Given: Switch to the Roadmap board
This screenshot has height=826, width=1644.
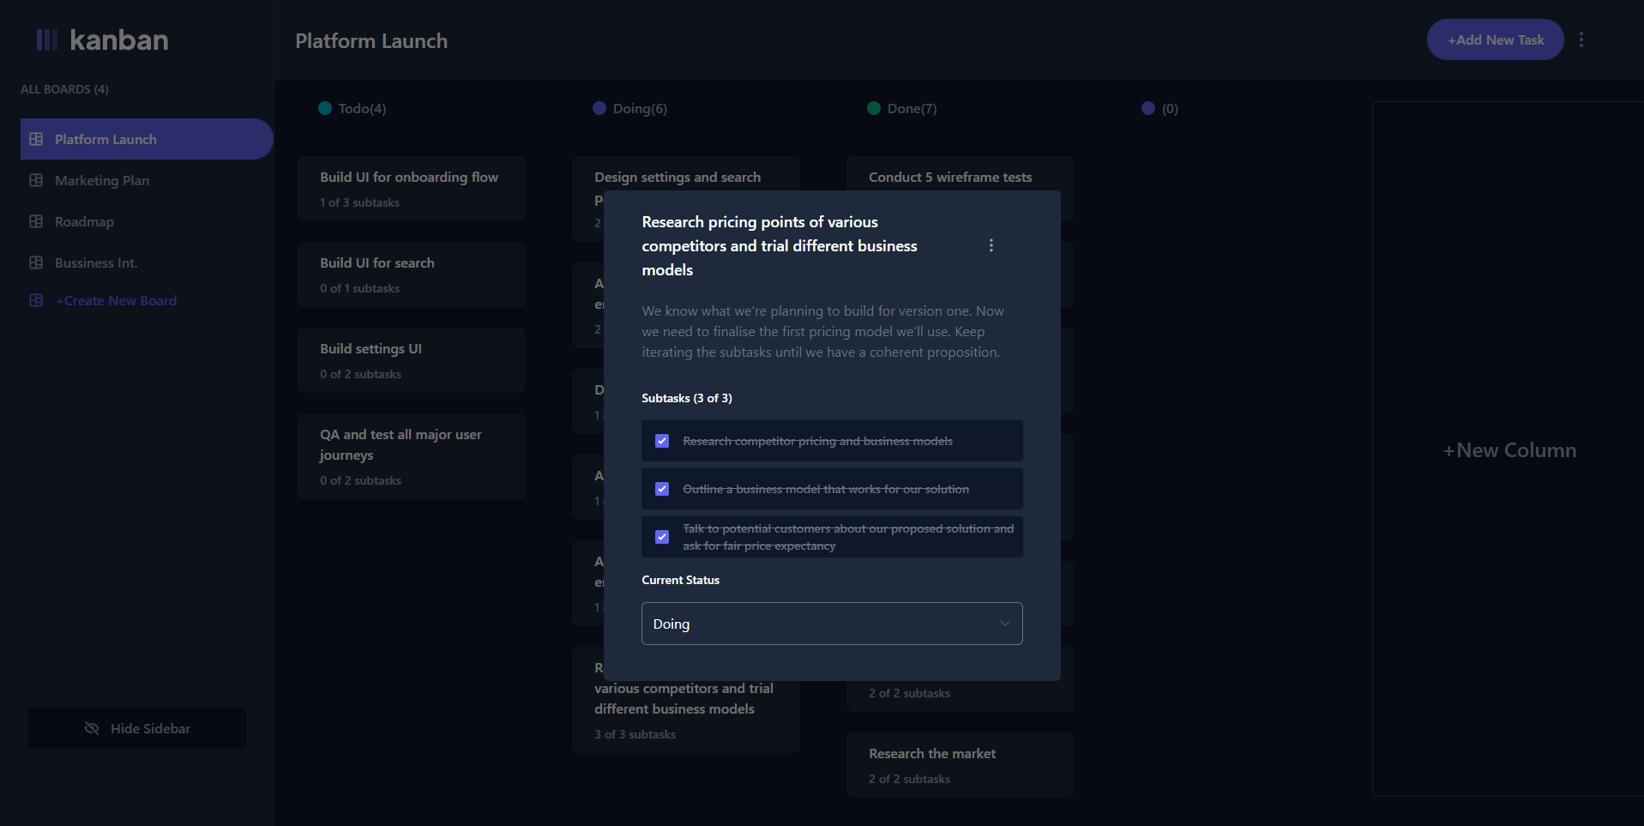Looking at the screenshot, I should (x=83, y=221).
